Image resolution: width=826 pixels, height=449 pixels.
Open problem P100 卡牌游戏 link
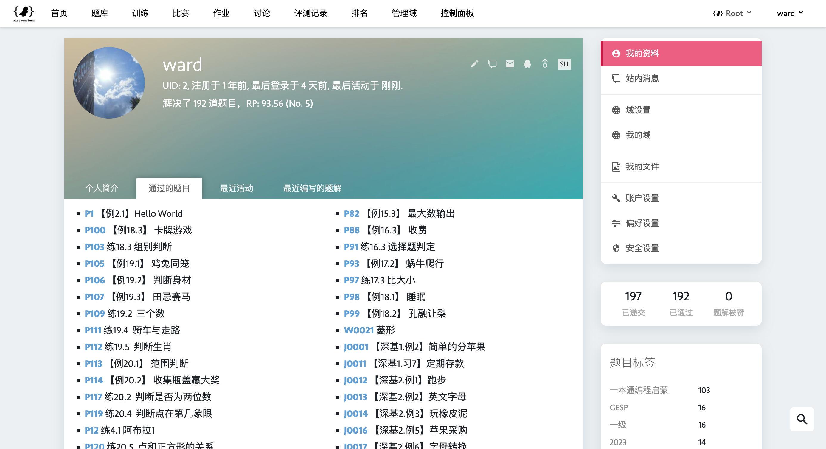(x=95, y=230)
